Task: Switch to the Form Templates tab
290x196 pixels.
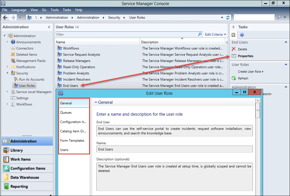Action: point(74,141)
